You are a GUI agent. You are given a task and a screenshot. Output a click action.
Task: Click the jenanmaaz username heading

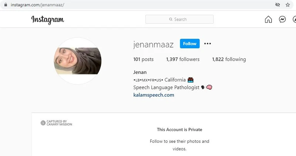tap(153, 45)
